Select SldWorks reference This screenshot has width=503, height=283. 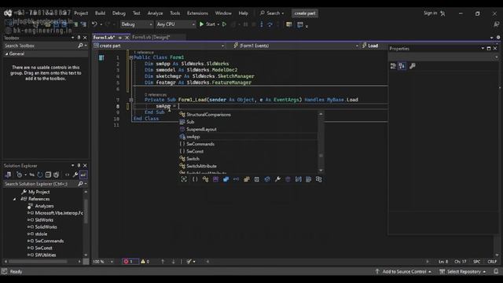[x=44, y=220]
